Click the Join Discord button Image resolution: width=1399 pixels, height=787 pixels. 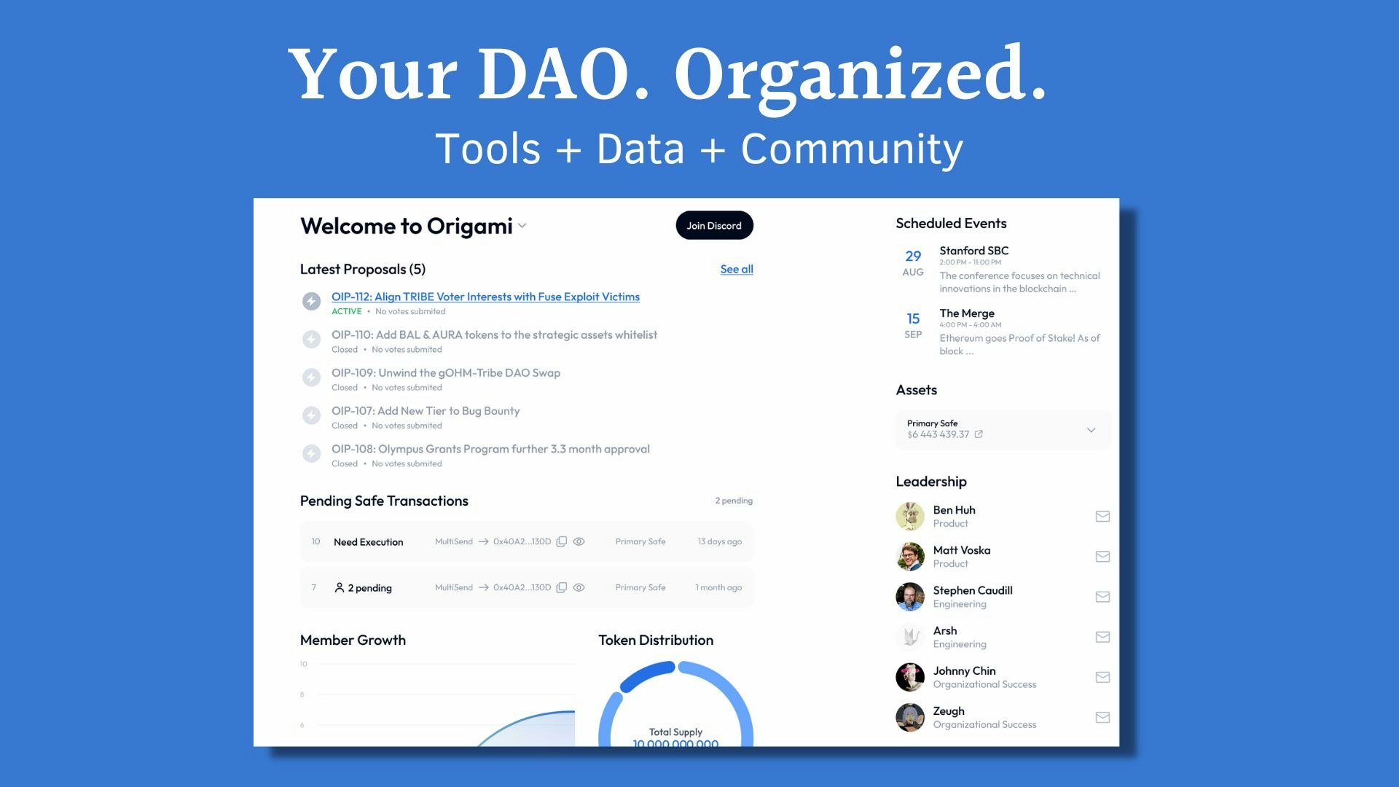coord(714,226)
